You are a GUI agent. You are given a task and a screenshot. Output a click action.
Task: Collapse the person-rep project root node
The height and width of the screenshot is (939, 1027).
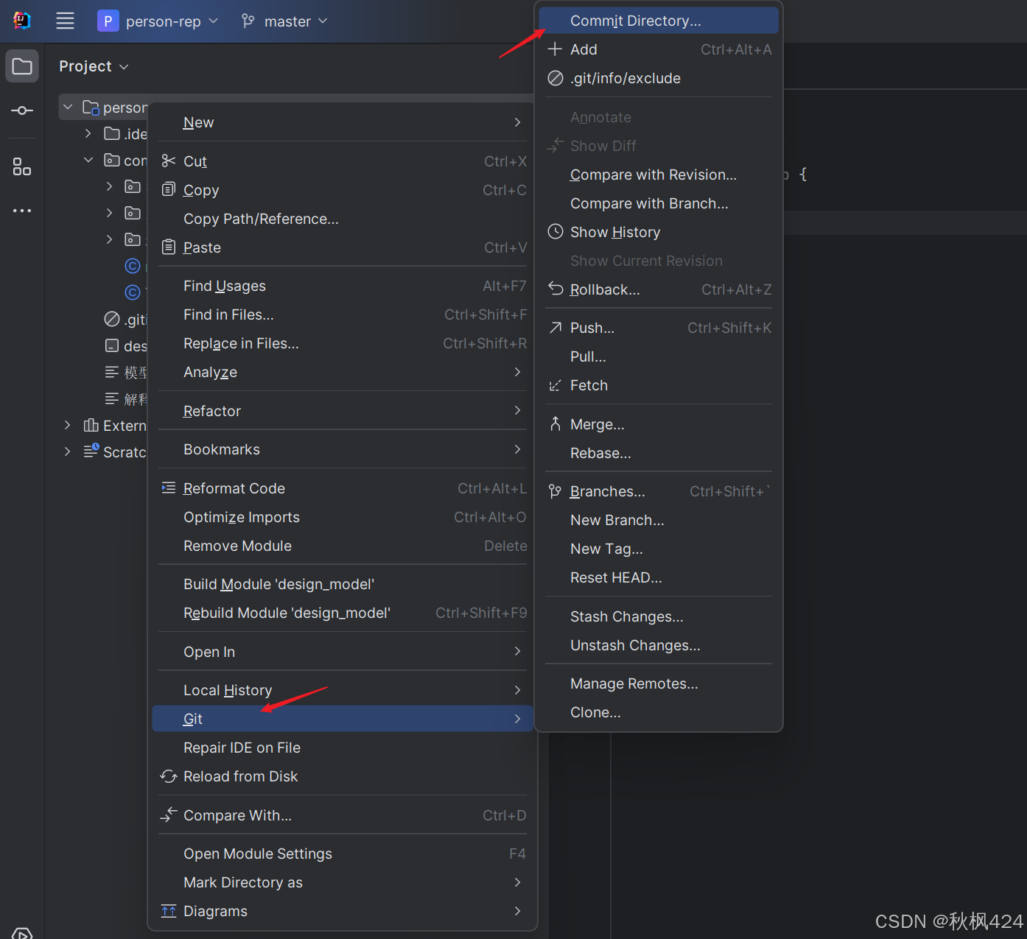67,106
